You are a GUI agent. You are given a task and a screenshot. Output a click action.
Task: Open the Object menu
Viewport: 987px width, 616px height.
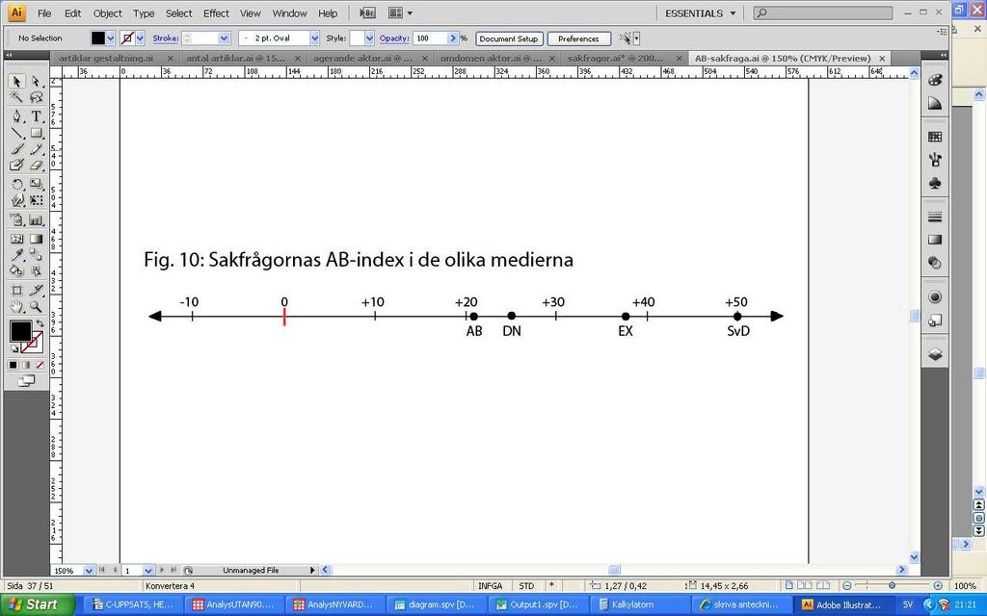pyautogui.click(x=108, y=13)
